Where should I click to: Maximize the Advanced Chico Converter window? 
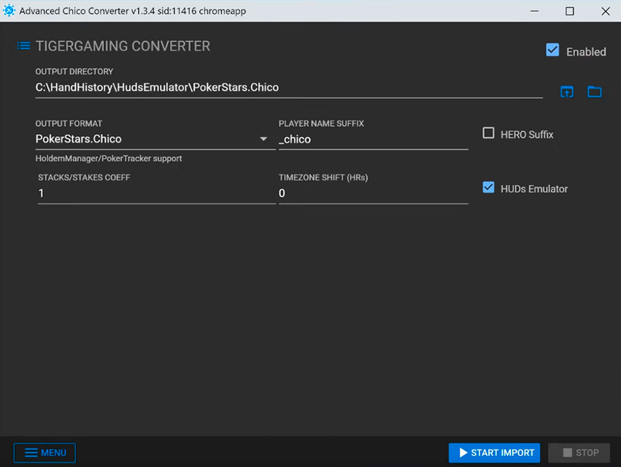point(570,11)
